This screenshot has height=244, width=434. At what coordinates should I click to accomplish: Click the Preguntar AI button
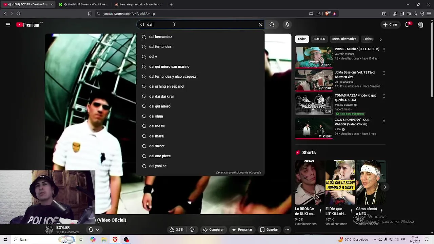coord(242,230)
